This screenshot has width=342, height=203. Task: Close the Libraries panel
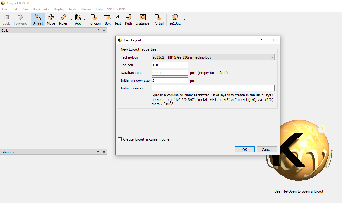click(104, 152)
